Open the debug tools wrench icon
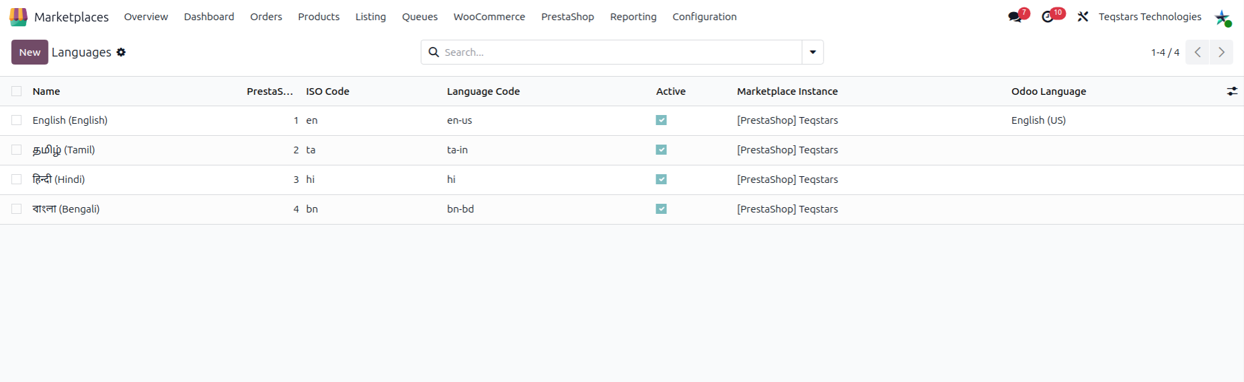This screenshot has width=1244, height=382. coord(1083,17)
